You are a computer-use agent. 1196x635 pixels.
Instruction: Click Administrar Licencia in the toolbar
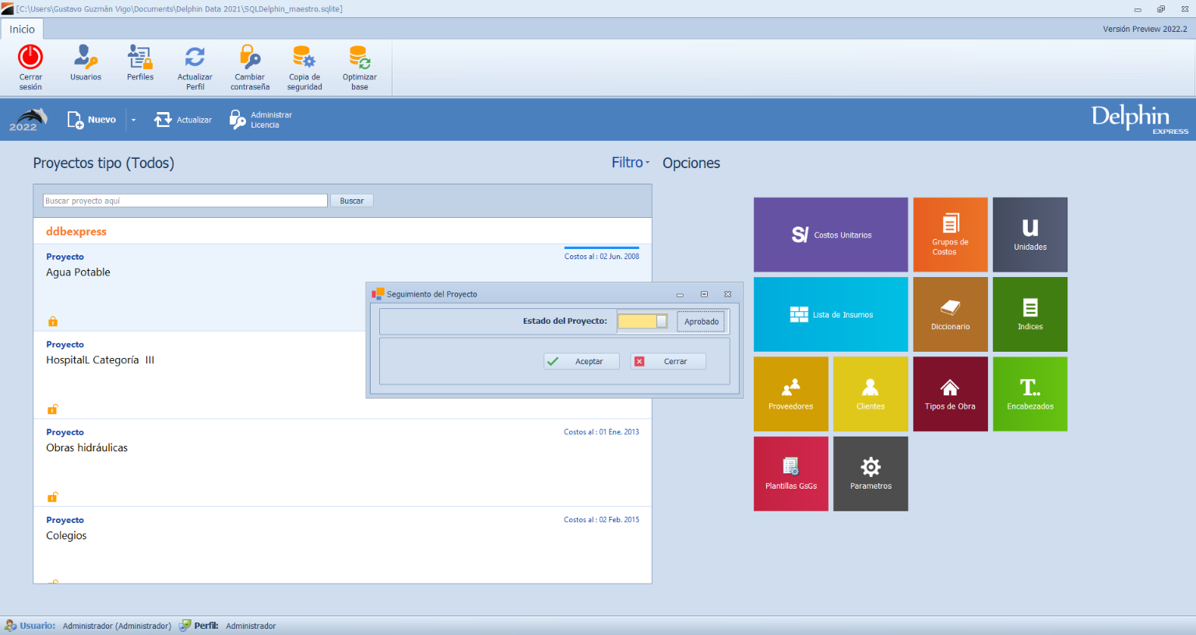(261, 120)
